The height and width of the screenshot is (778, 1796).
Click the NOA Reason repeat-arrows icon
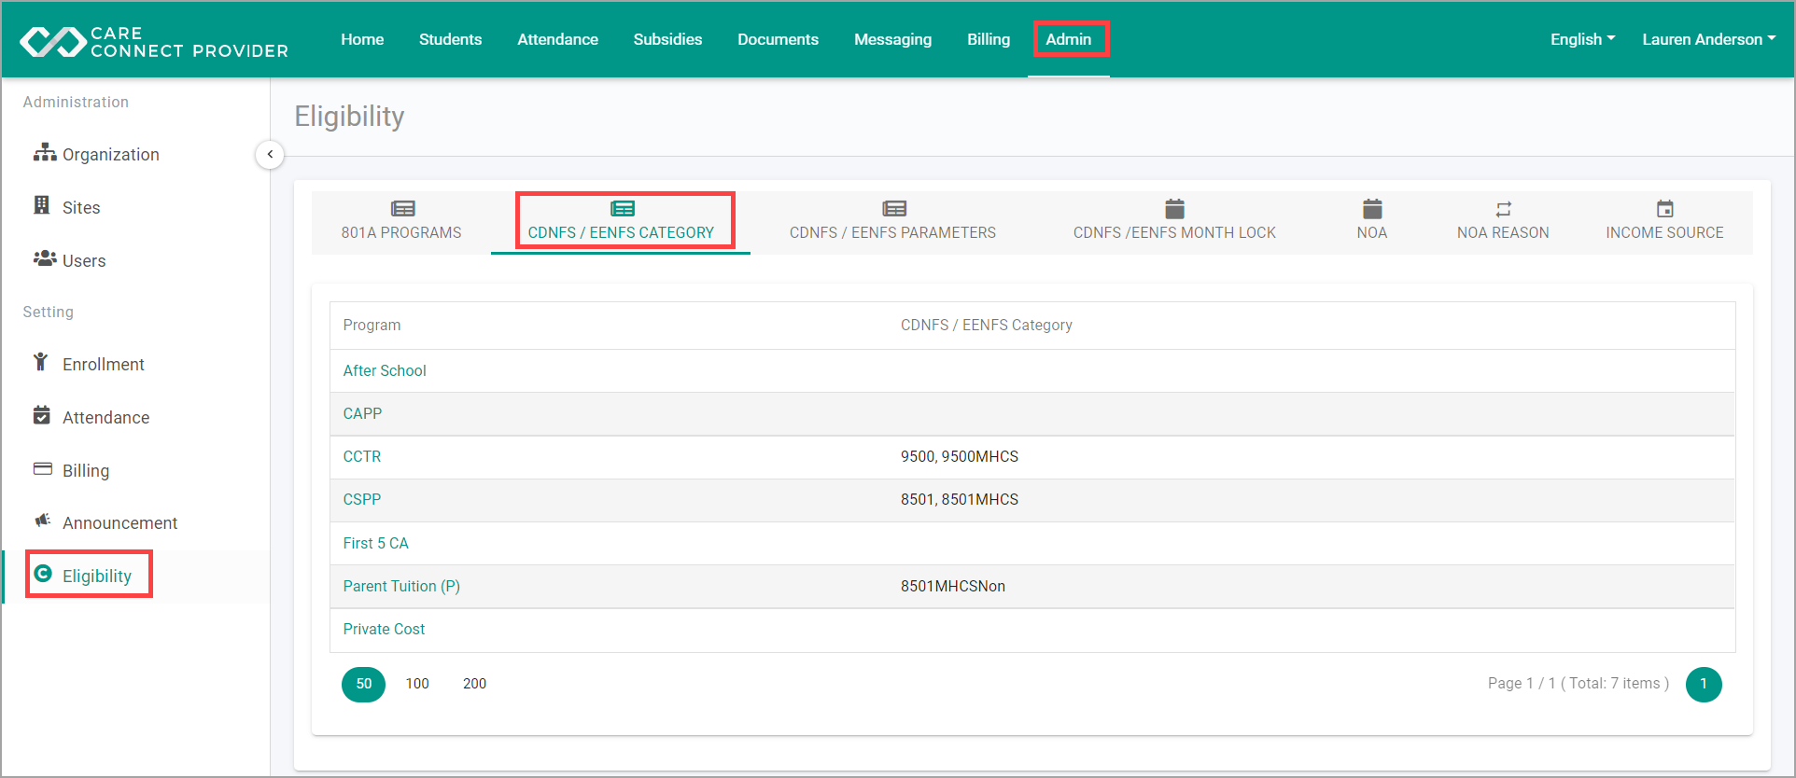(x=1504, y=209)
